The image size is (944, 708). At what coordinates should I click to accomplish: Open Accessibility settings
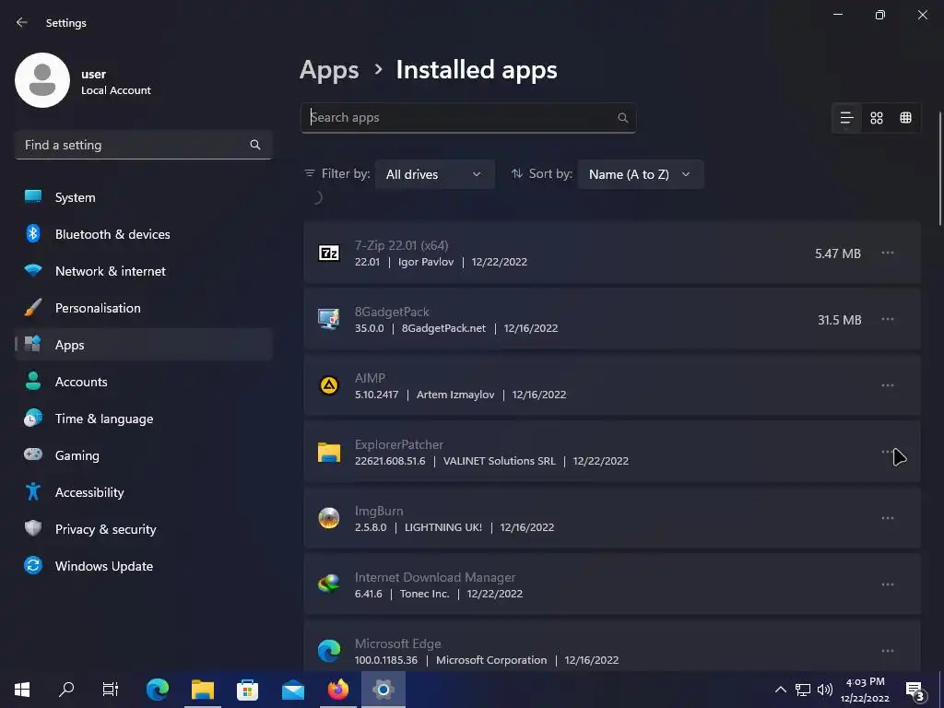click(x=143, y=492)
